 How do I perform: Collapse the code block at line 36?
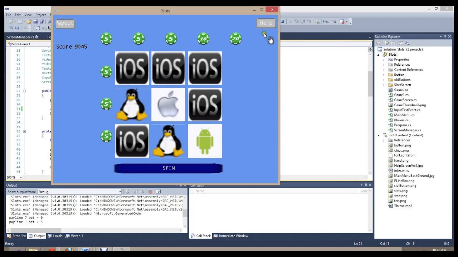click(x=24, y=131)
